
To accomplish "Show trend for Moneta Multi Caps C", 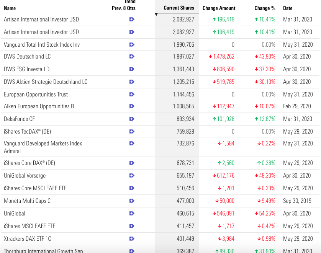I will [132, 201].
